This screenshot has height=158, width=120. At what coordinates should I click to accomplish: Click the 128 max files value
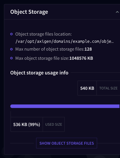88,49
